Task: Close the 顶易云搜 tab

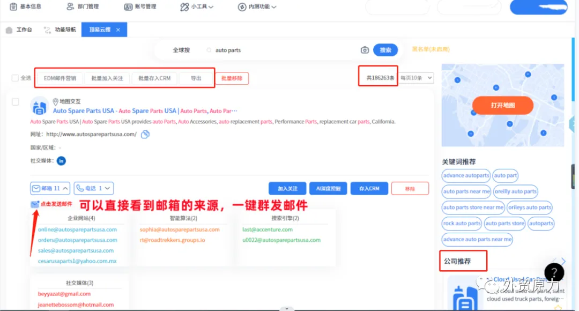Action: pos(118,29)
